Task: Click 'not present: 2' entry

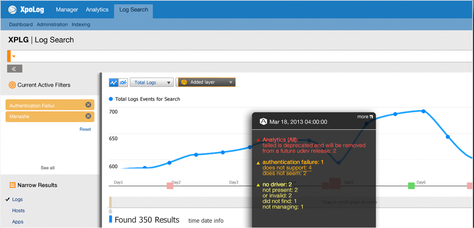Action: pyautogui.click(x=280, y=190)
